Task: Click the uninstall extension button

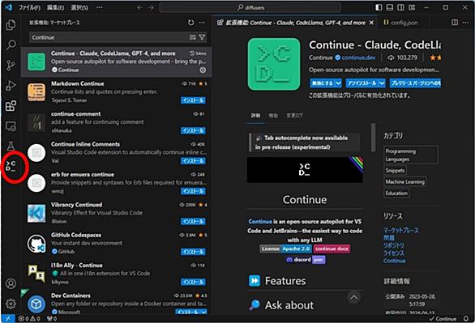Action: click(x=362, y=83)
